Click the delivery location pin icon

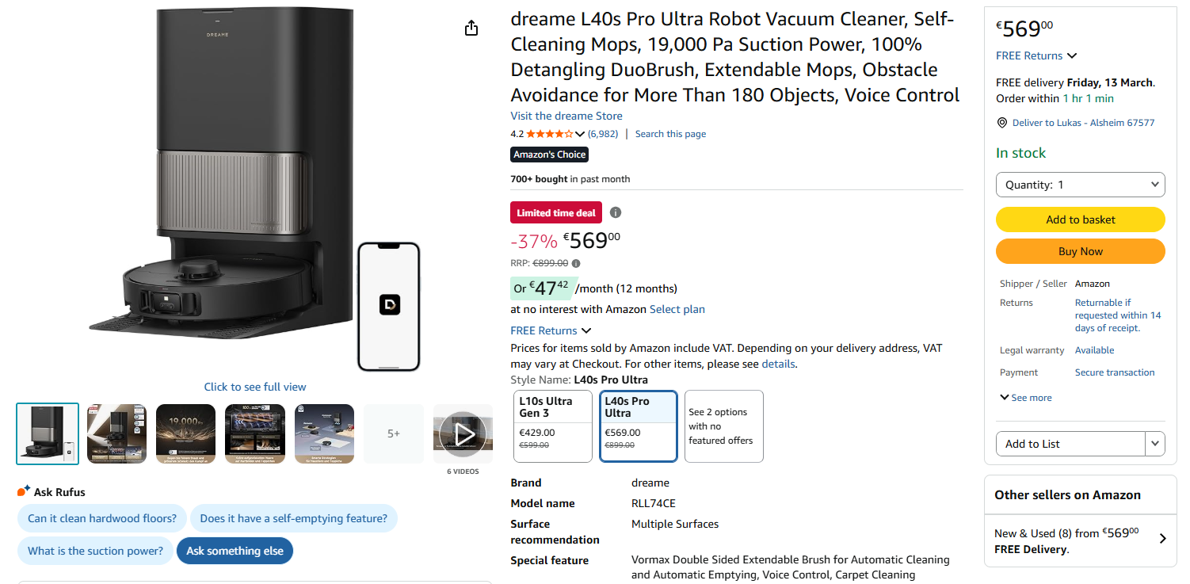(x=1002, y=122)
